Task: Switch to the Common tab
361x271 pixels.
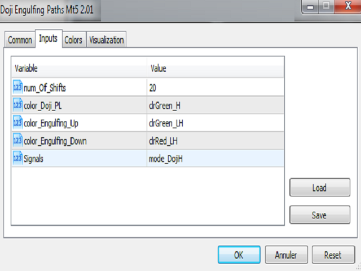Action: [20, 40]
